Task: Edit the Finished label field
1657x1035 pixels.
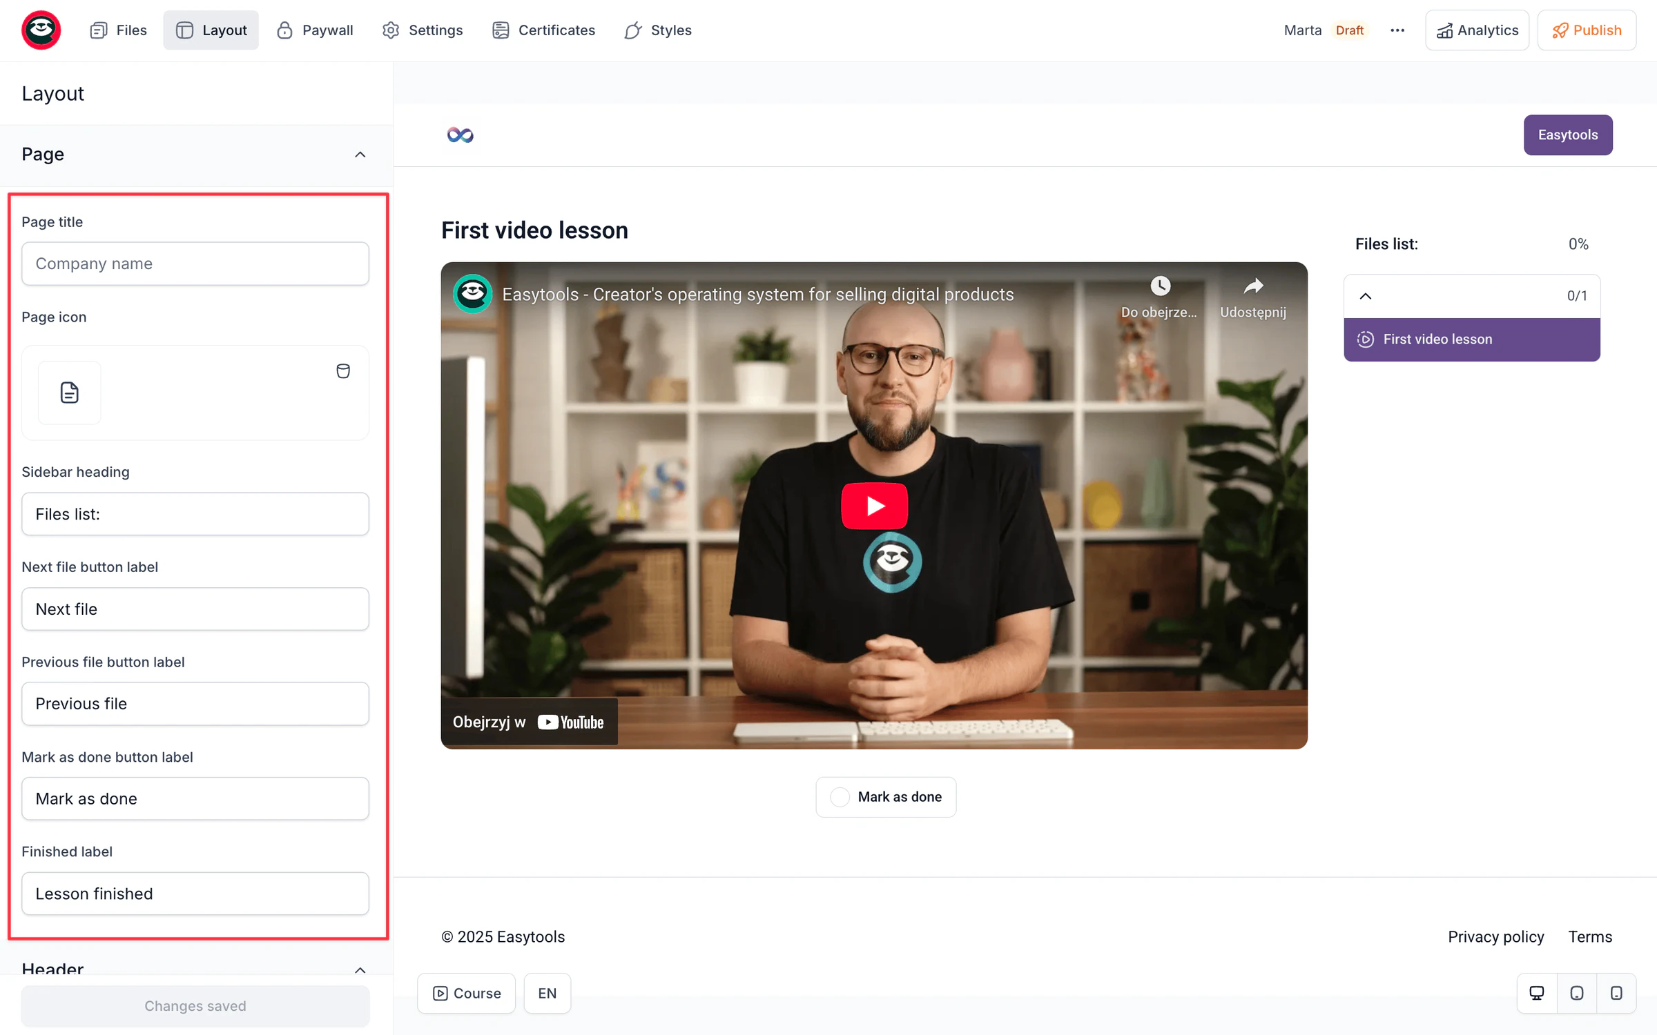Action: point(195,894)
